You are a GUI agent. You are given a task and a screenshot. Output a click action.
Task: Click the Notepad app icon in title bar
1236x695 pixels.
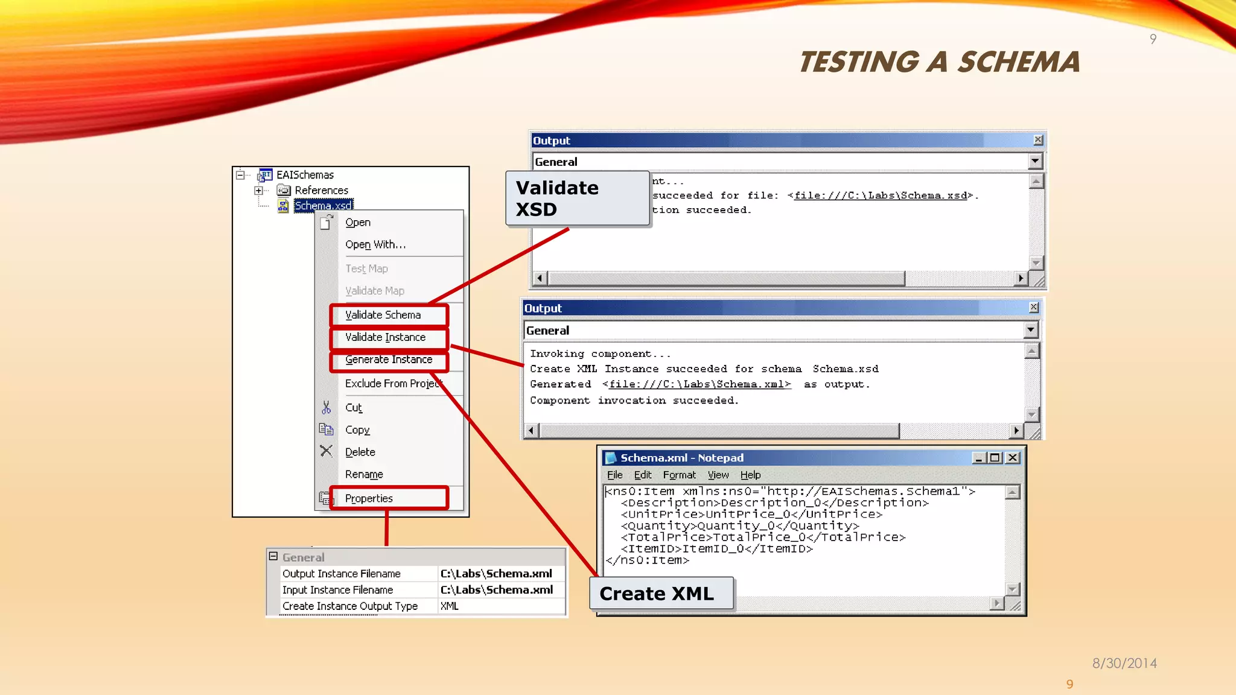(x=611, y=458)
